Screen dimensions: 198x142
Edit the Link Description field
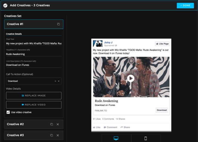34,65
